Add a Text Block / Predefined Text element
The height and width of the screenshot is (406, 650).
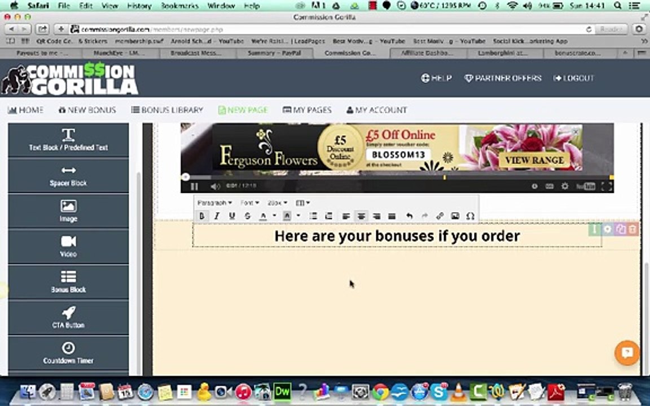[x=68, y=140]
